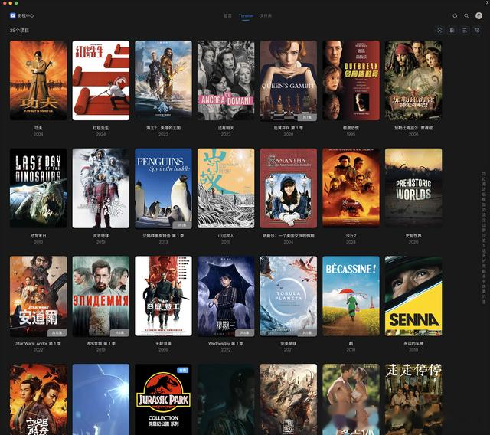Screen dimensions: 490x435
Task: Click the title text 功夫
Action: (38, 128)
